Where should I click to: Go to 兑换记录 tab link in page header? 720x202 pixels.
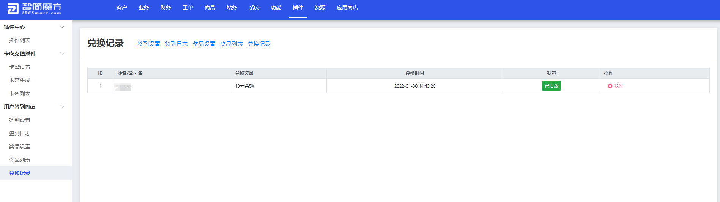[259, 44]
